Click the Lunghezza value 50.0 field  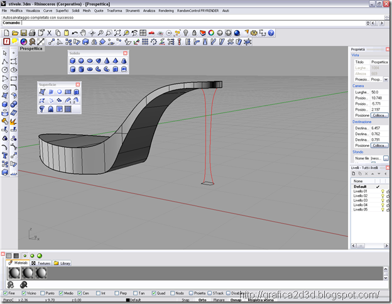(x=379, y=92)
